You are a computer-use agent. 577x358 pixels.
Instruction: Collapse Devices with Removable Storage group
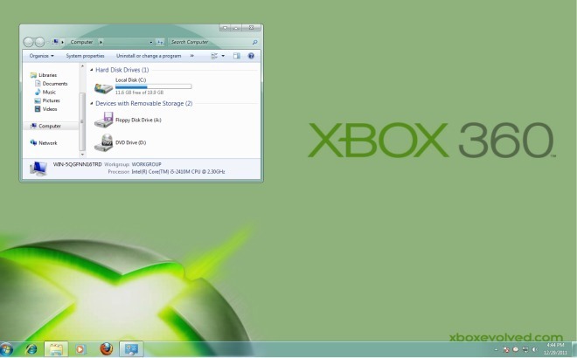click(x=92, y=103)
